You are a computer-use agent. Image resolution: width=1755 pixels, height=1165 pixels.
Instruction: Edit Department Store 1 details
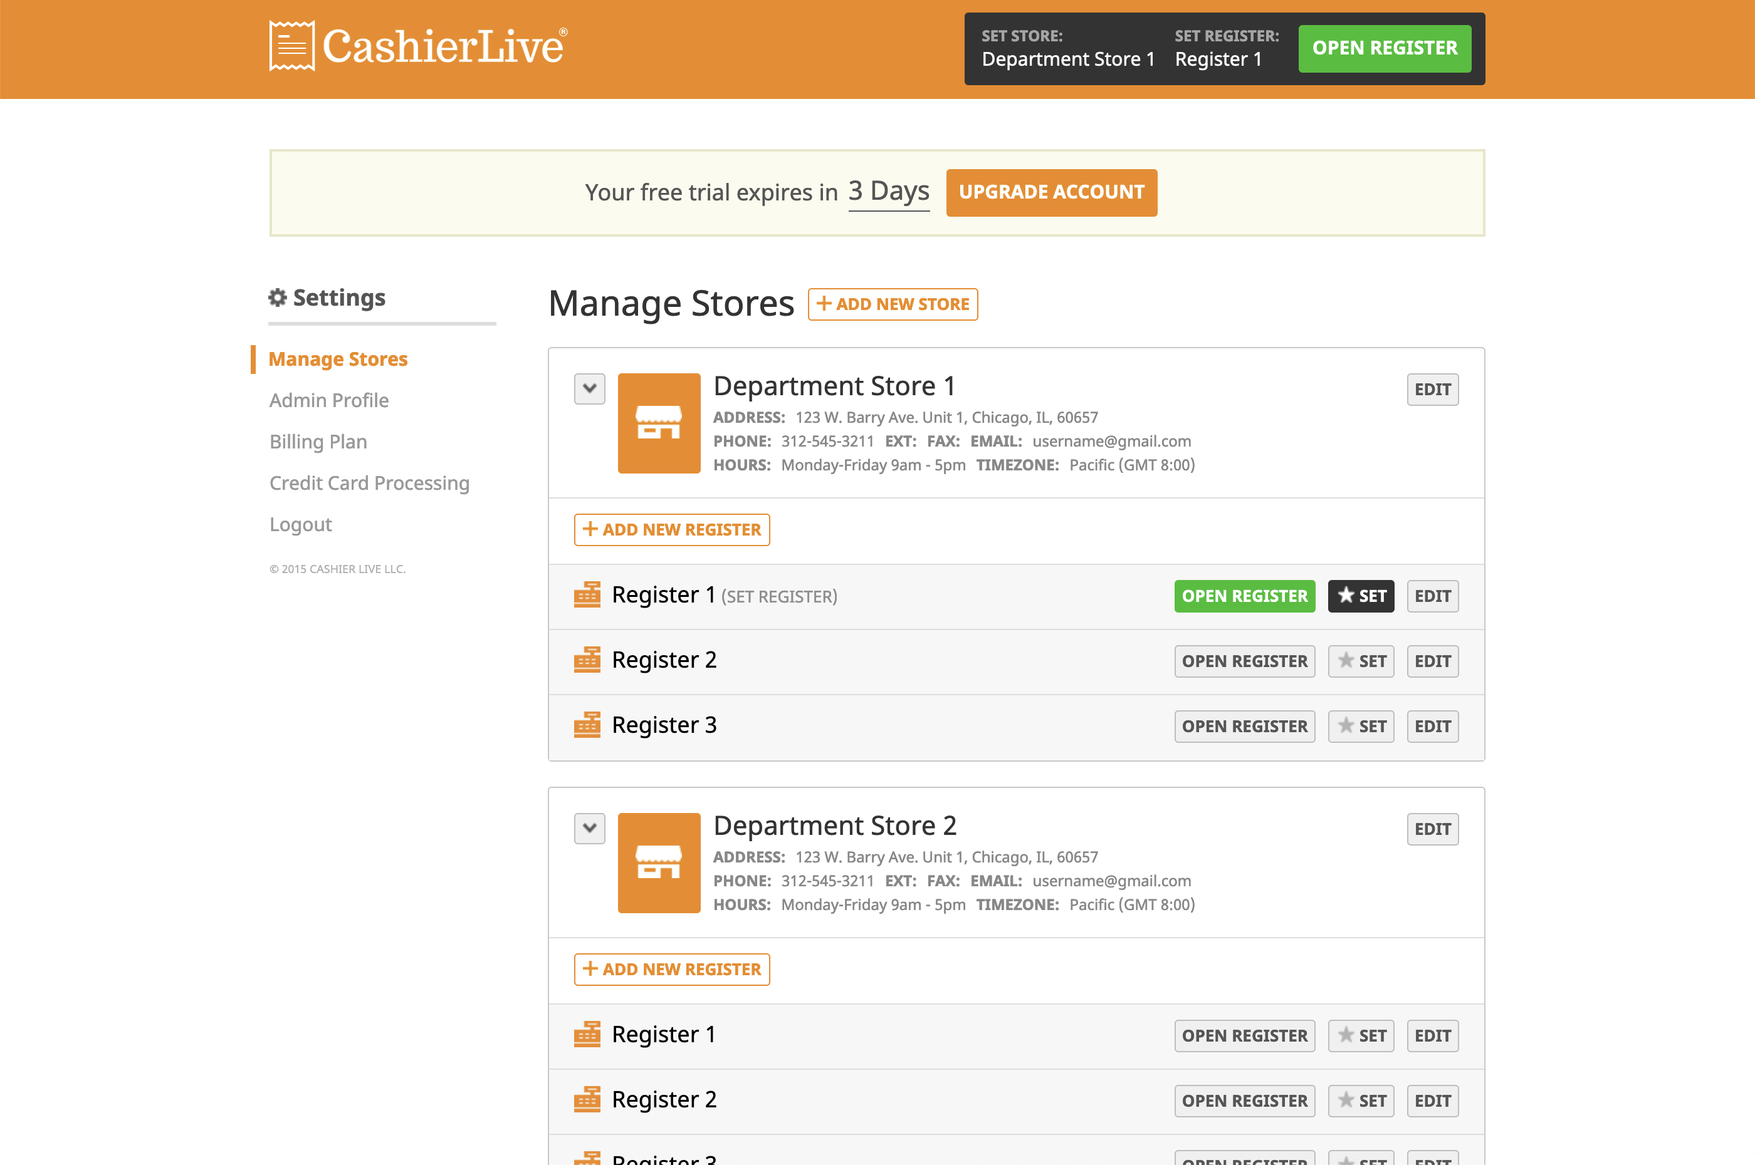tap(1432, 390)
